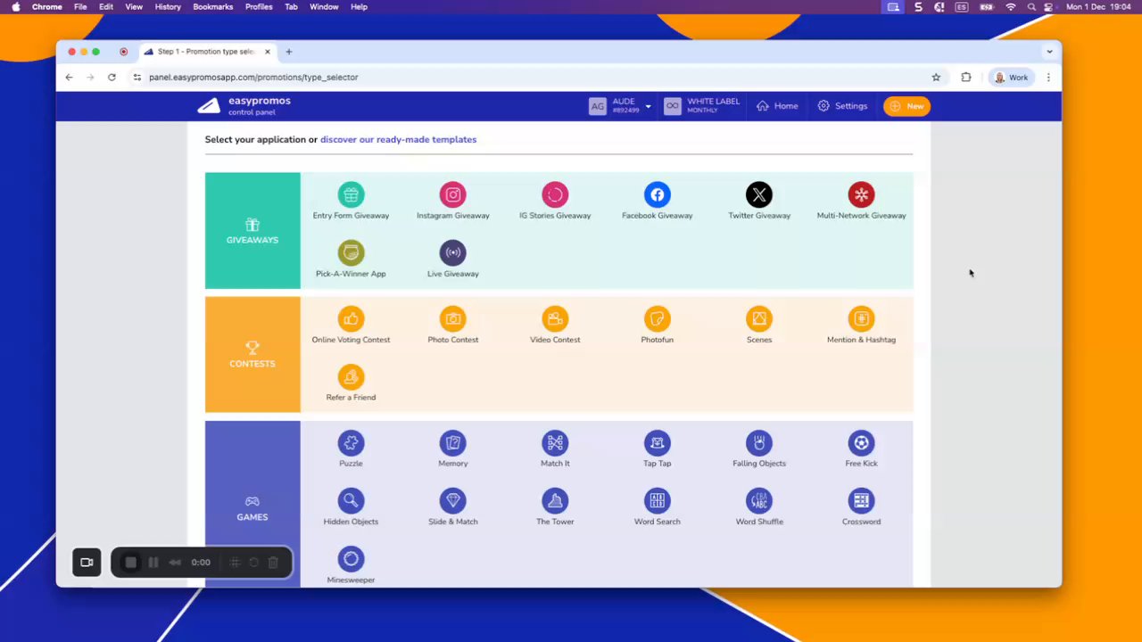The image size is (1142, 642).
Task: Choose The Tower game icon
Action: click(555, 500)
